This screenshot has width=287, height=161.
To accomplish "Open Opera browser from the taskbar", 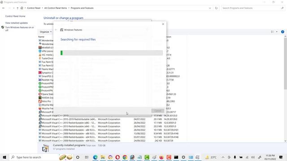I will [117, 157].
